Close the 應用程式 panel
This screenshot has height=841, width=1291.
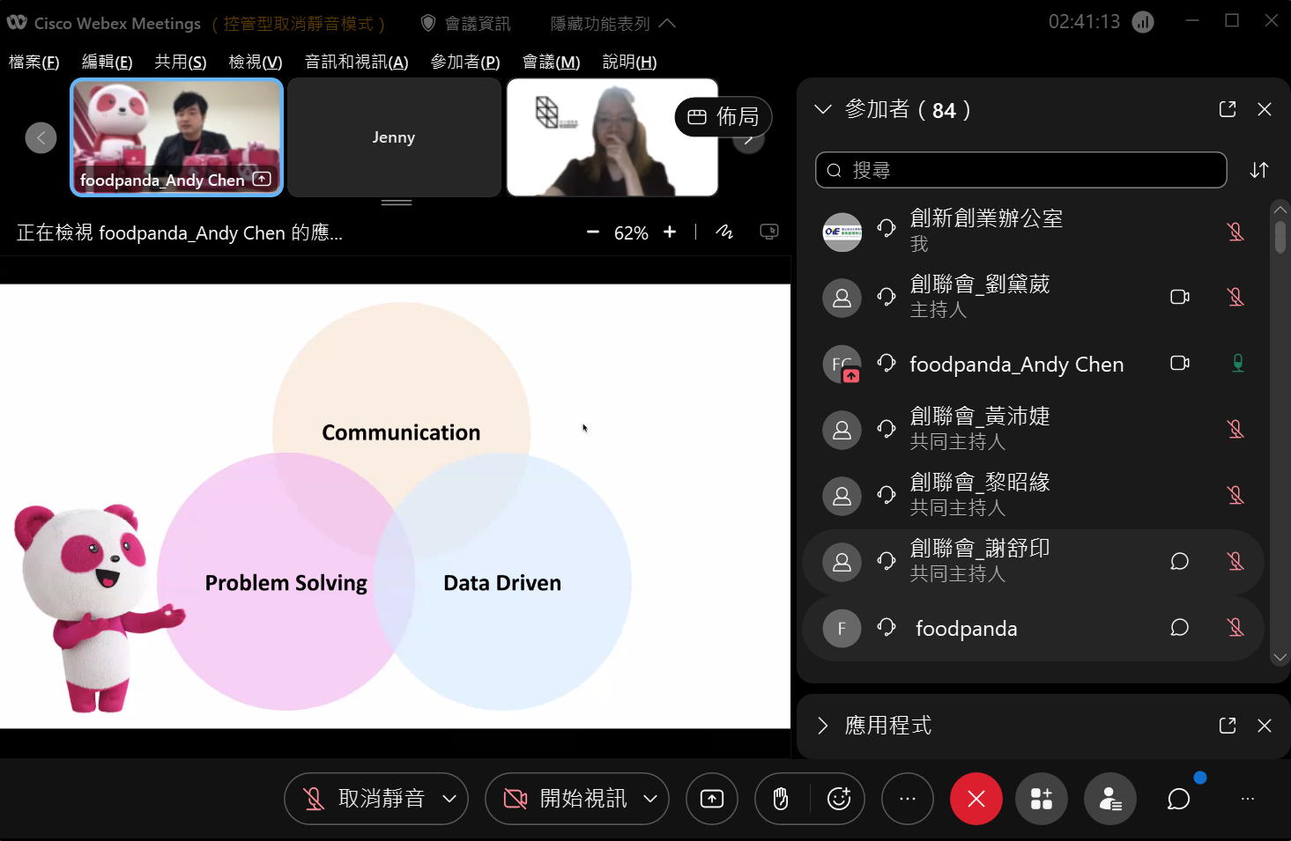(x=1265, y=726)
